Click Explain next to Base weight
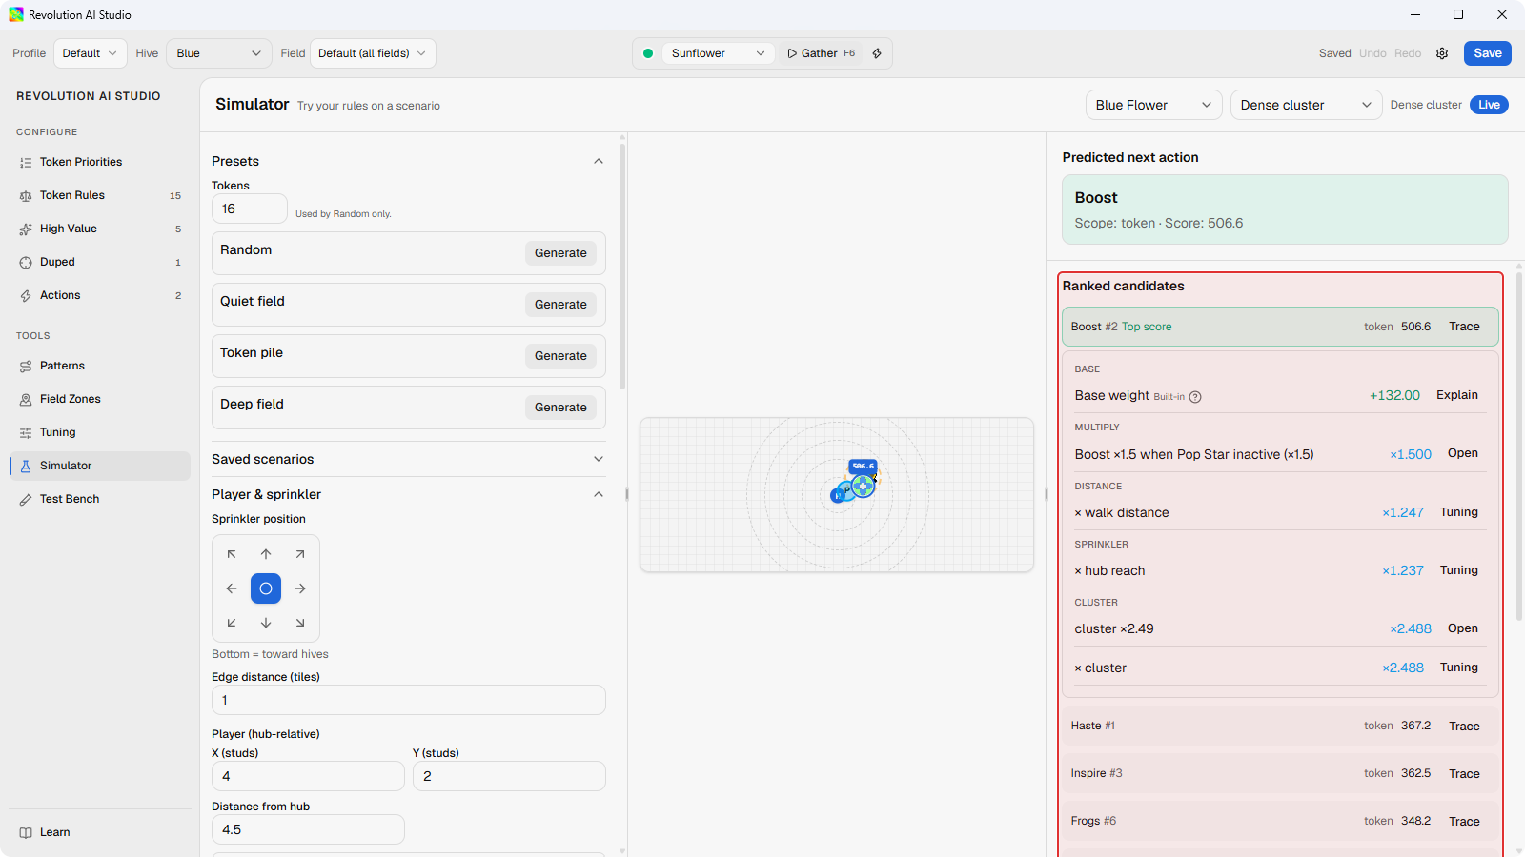 (x=1457, y=395)
